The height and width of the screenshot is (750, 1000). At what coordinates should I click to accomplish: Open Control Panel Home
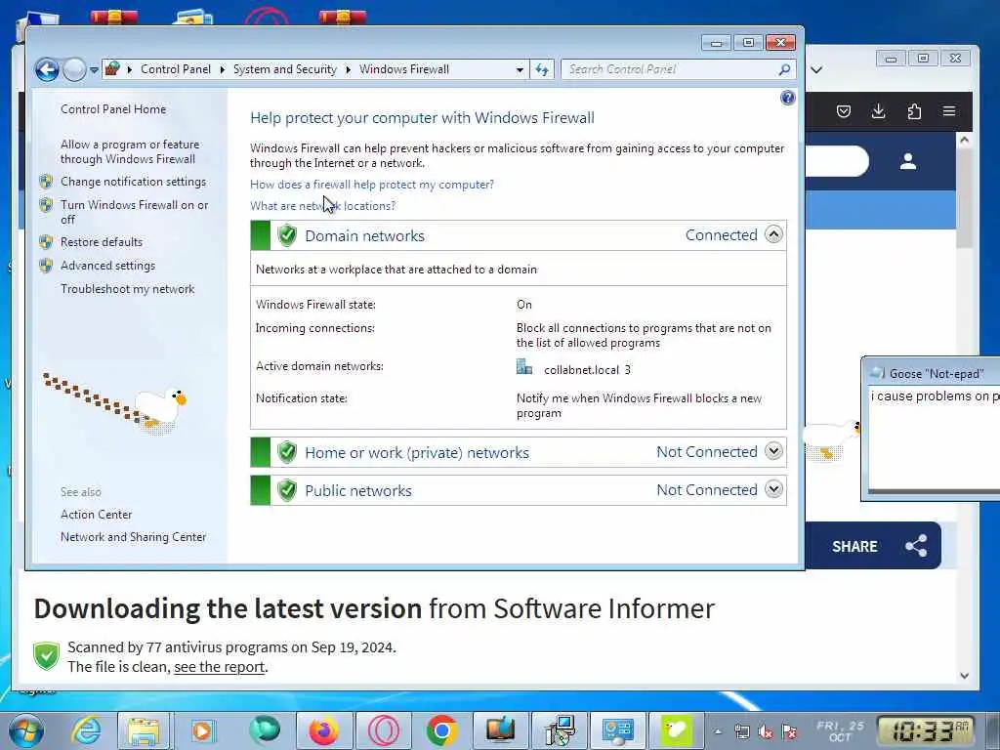point(113,109)
